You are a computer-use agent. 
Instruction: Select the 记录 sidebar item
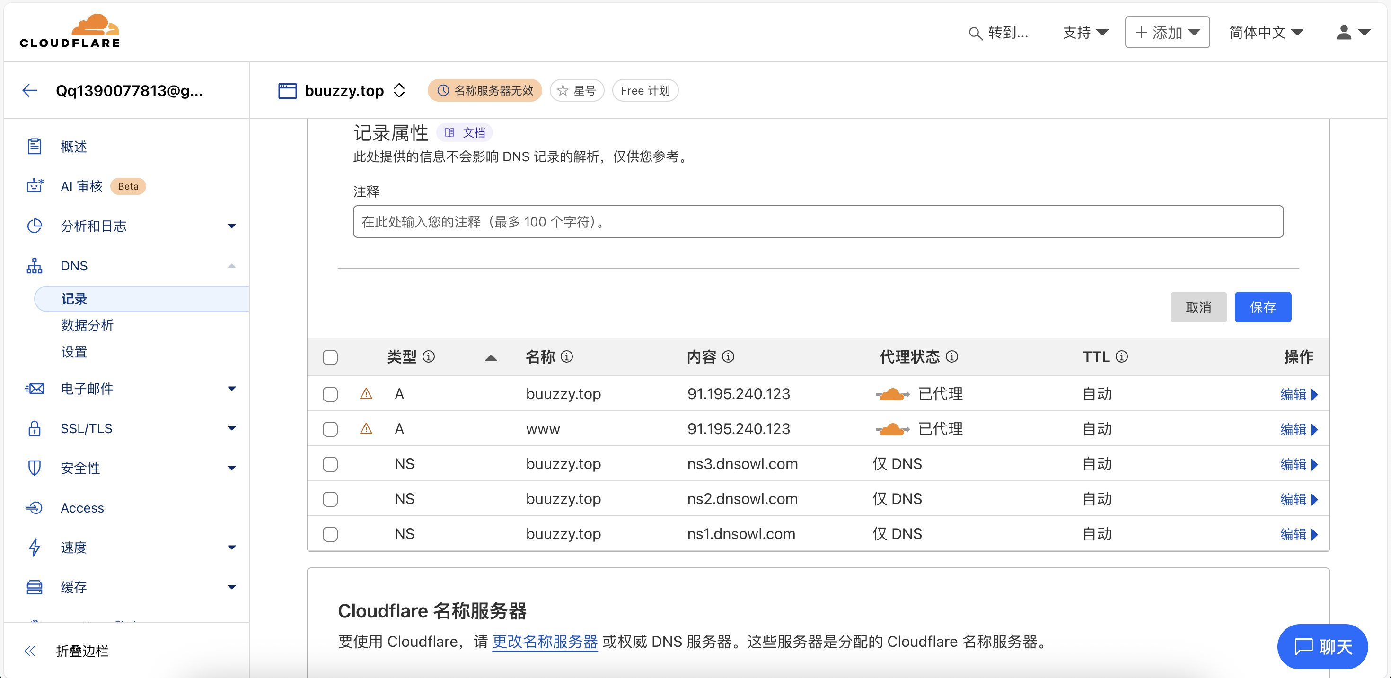[142, 299]
